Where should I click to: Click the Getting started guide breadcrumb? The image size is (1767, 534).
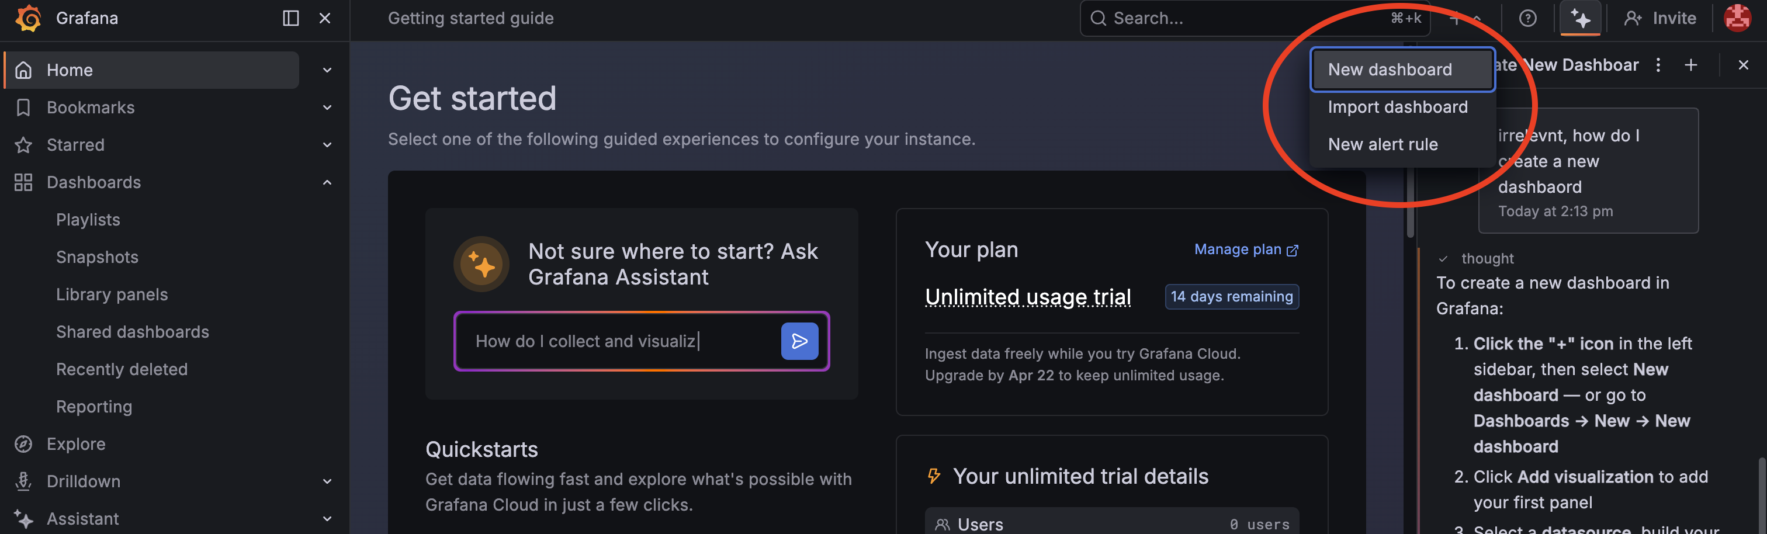point(470,18)
